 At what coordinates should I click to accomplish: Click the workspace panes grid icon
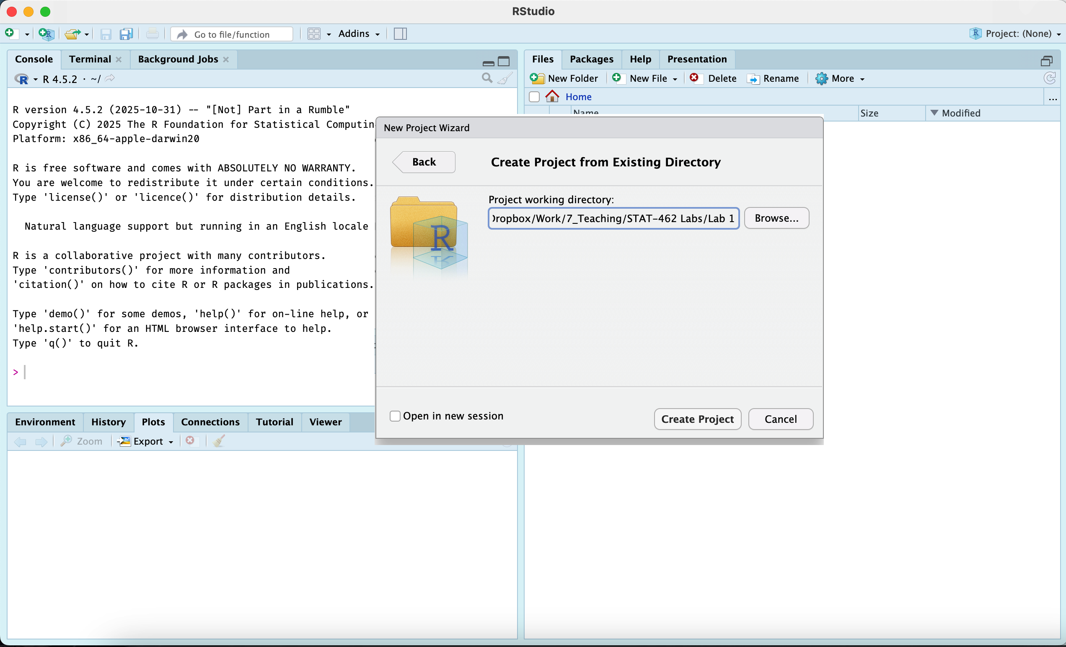click(x=314, y=34)
